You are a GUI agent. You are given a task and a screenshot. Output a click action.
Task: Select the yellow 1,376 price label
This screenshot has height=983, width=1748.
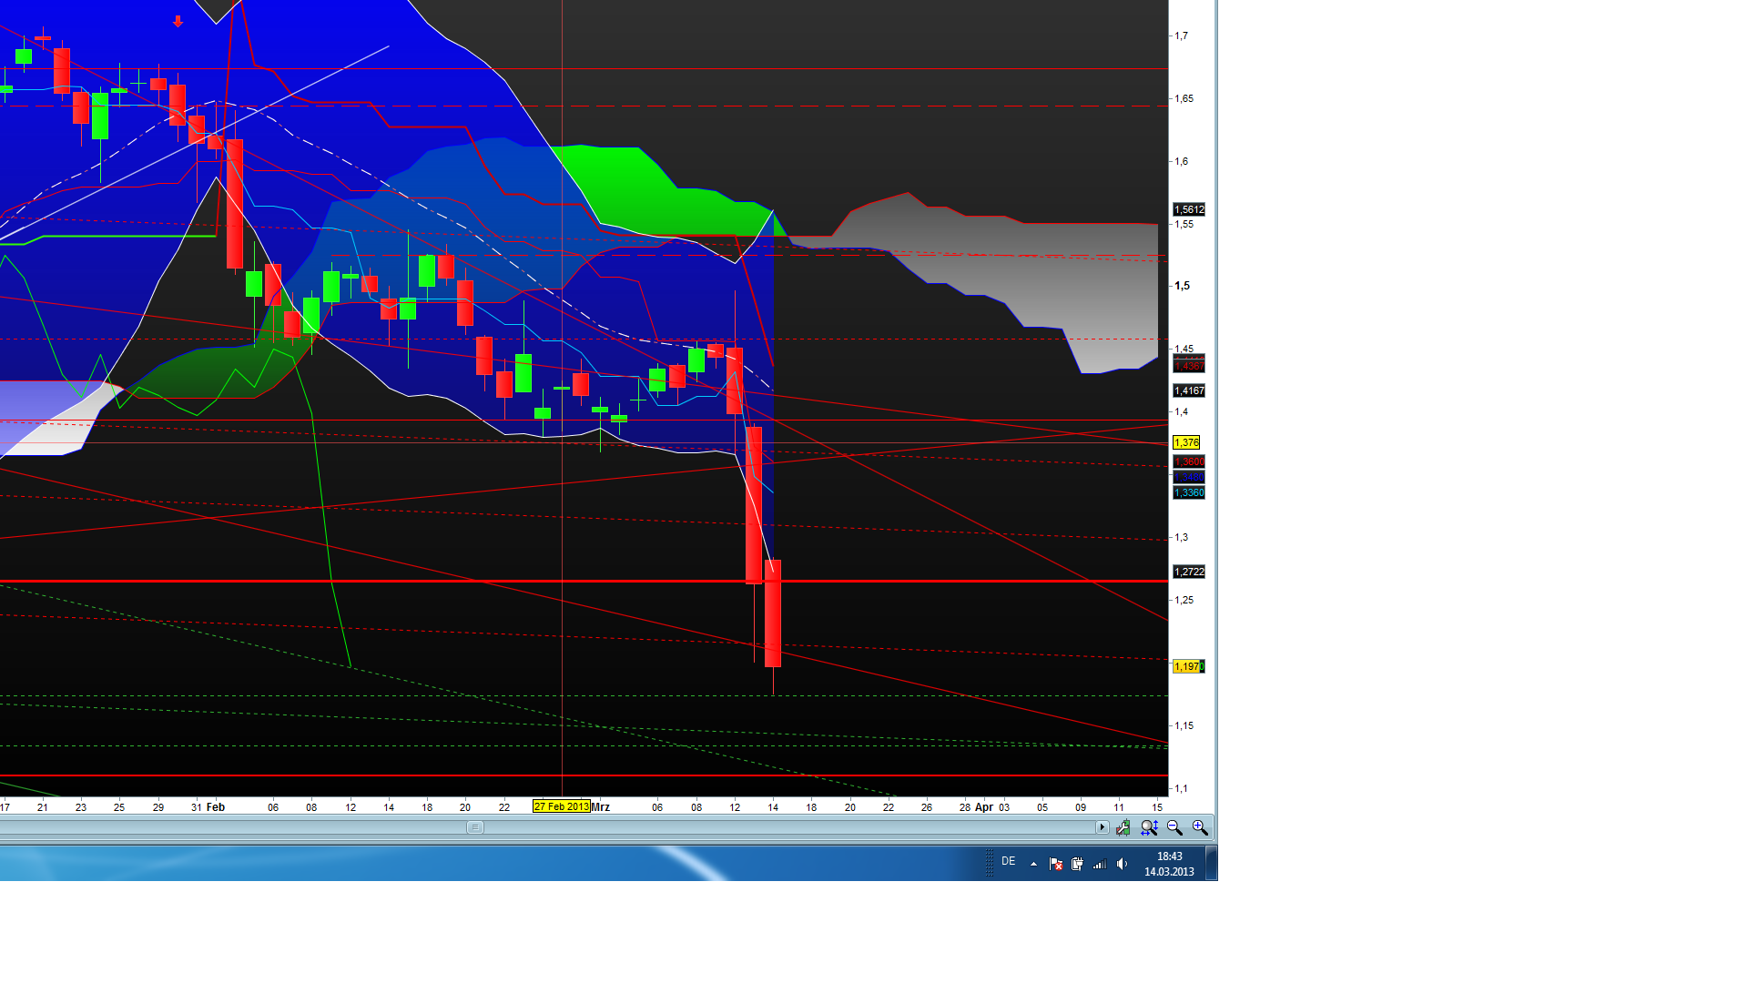point(1186,442)
